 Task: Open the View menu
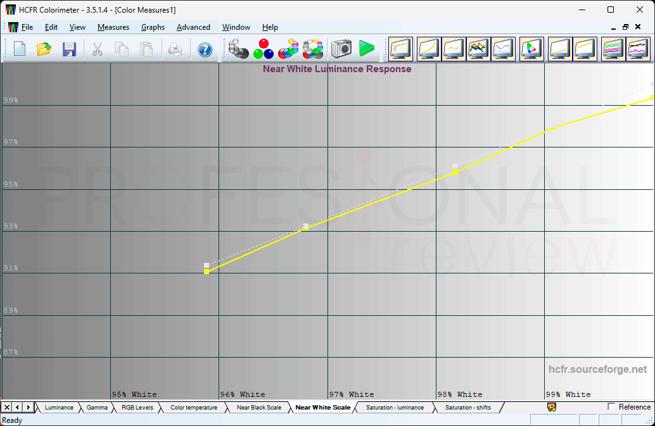pyautogui.click(x=77, y=27)
